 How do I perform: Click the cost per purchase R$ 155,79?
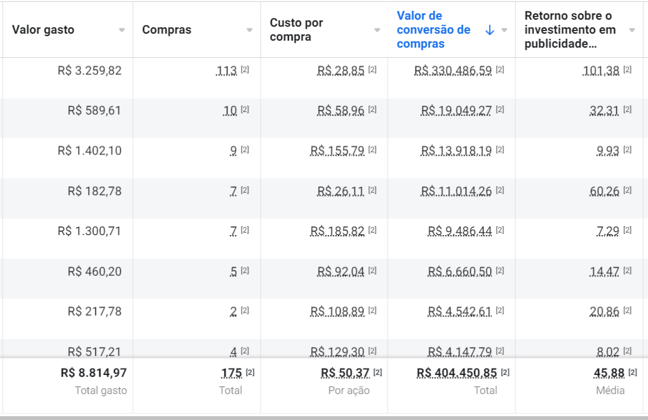click(337, 151)
